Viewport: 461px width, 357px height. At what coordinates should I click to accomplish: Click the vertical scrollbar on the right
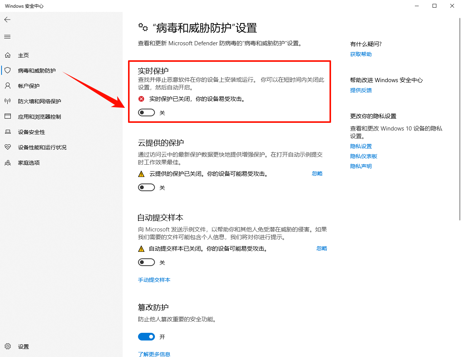(459, 119)
